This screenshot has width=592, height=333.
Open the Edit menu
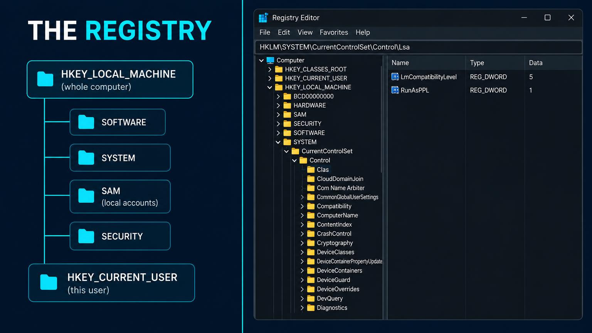(x=284, y=32)
